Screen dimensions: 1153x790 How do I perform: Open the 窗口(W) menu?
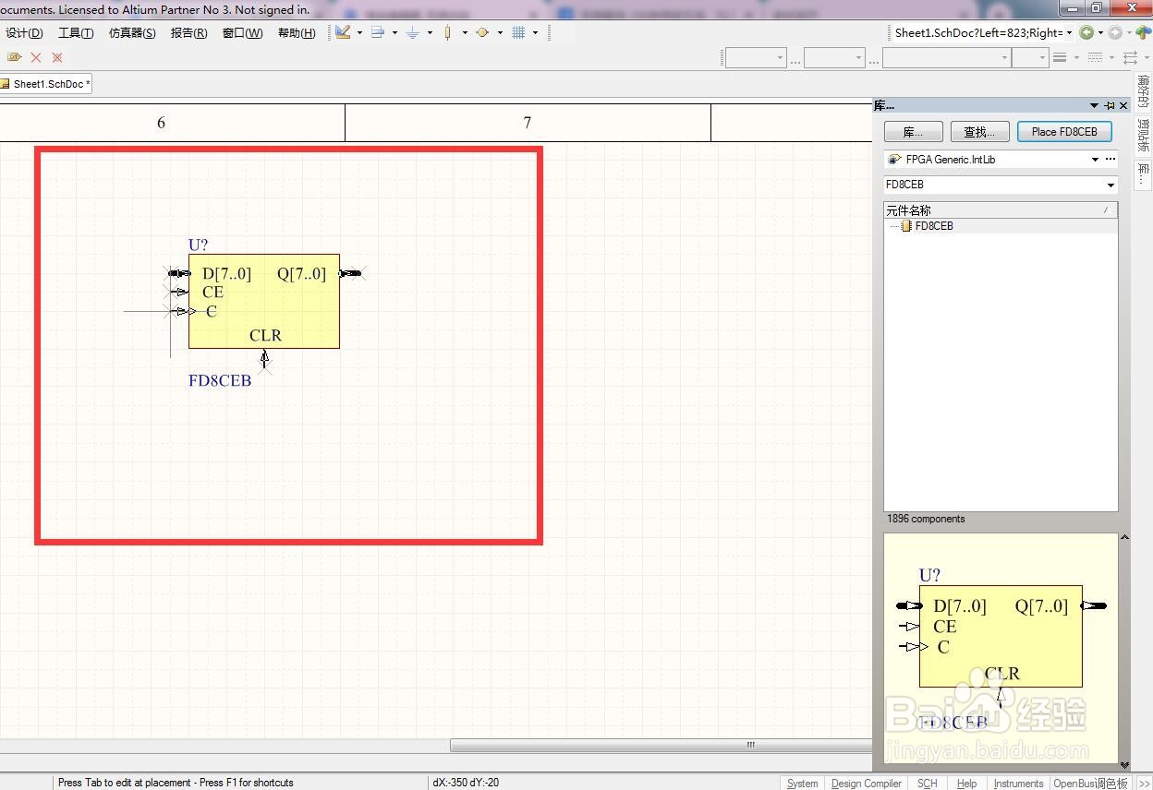click(242, 32)
